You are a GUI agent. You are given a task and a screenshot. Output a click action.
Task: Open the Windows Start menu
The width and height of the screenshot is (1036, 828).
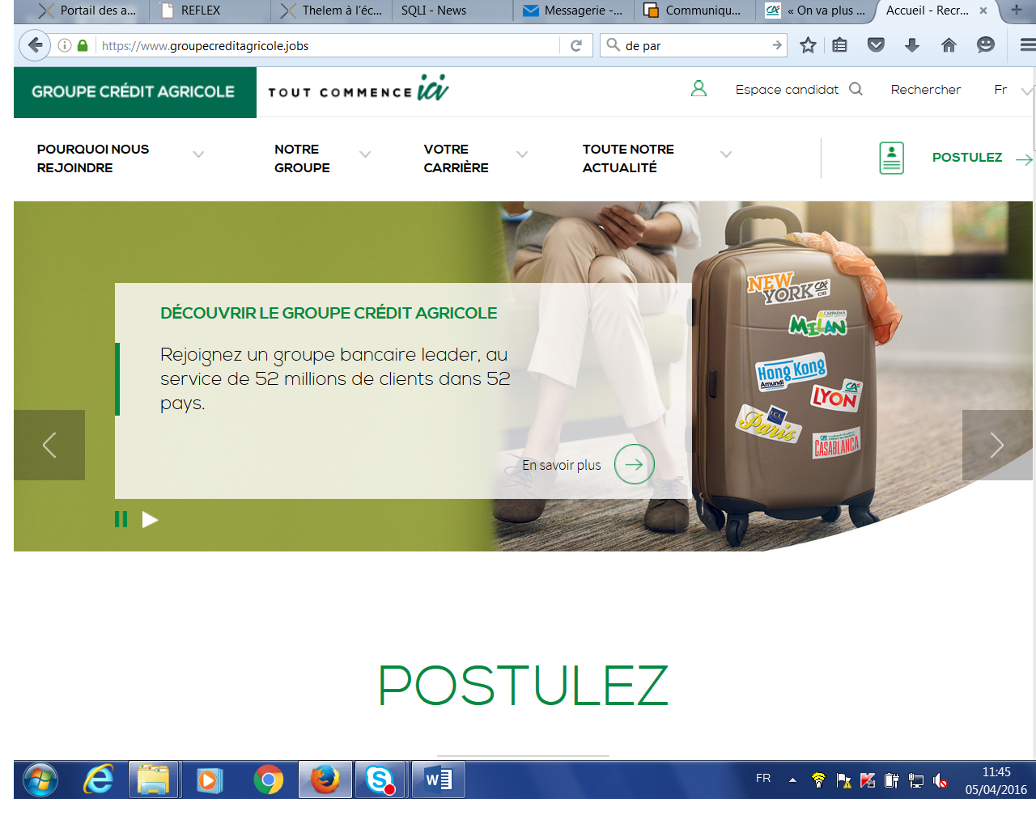pyautogui.click(x=40, y=779)
